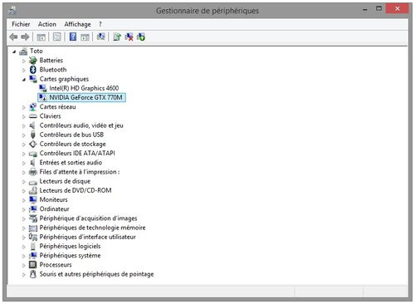415x304 pixels.
Task: Expand the Périphériques système node
Action: (x=24, y=256)
